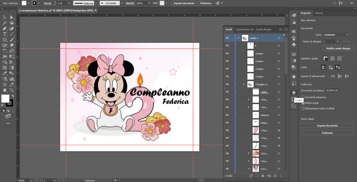
Task: Collapse the Livello 1 layer tree
Action: click(238, 38)
